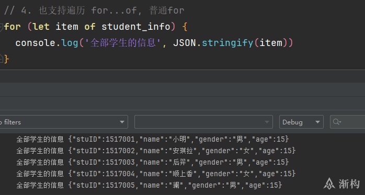Select the log line for 安琪拉
The image size is (365, 195).
[156, 151]
